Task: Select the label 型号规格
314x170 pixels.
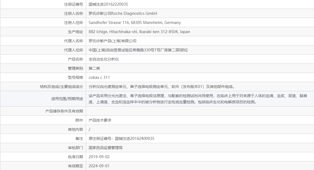Action: click(x=76, y=77)
